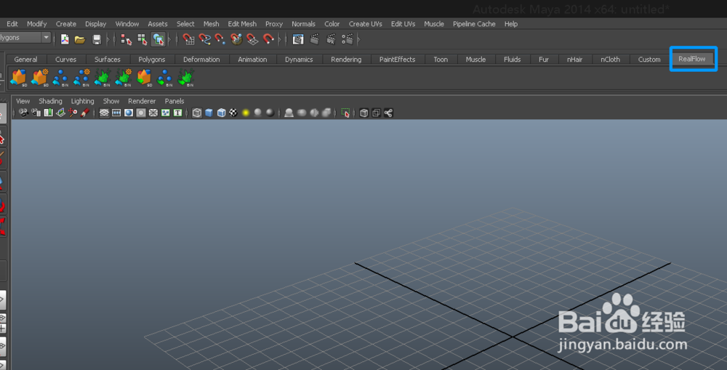Enable textured display checker icon
Screen dimensions: 727x370
233,113
